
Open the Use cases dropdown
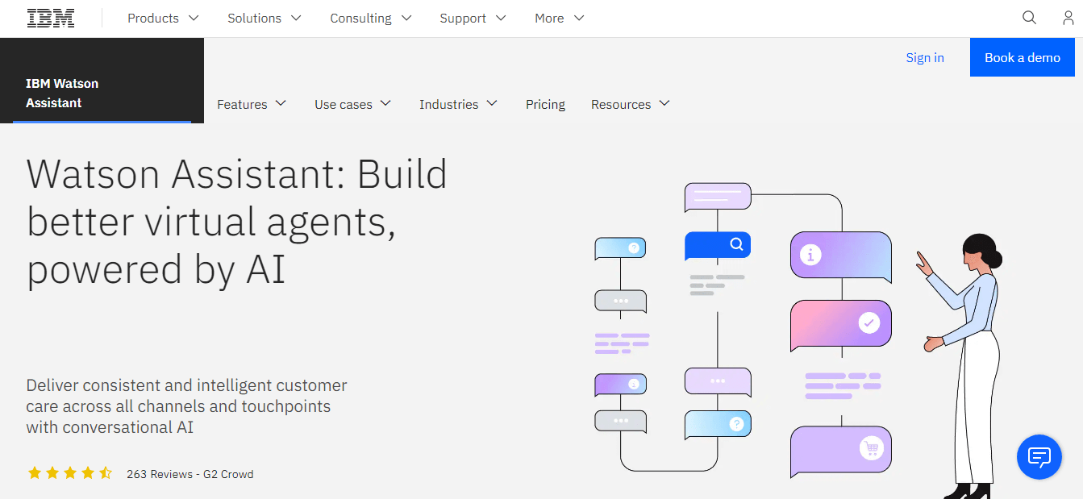(353, 104)
